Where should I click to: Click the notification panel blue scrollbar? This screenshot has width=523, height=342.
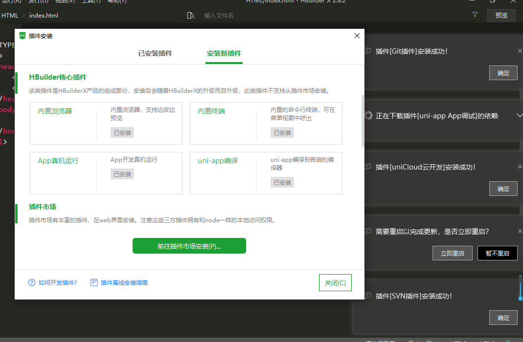[x=521, y=288]
